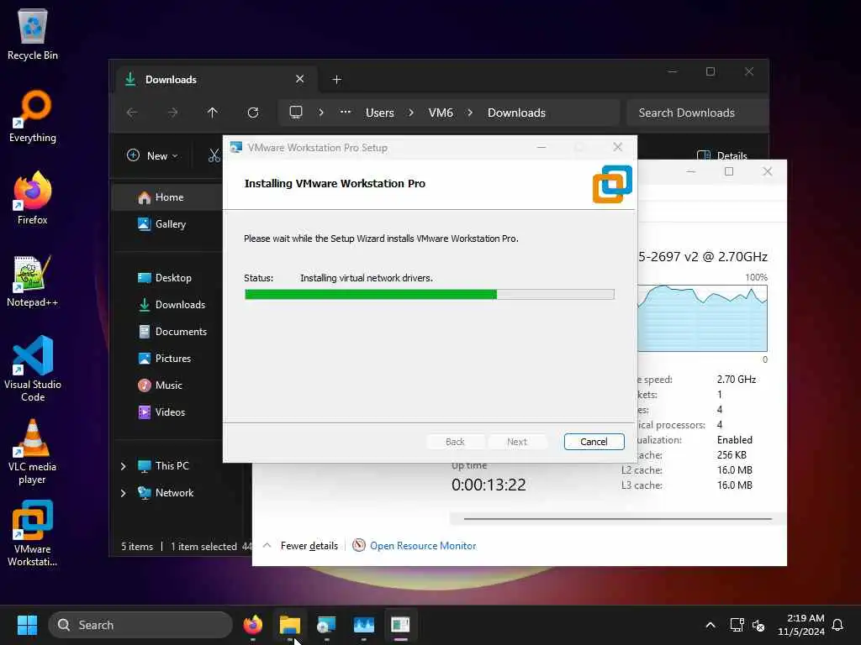Click the VM6 breadcrumb segment
This screenshot has width=861, height=645.
coord(441,113)
